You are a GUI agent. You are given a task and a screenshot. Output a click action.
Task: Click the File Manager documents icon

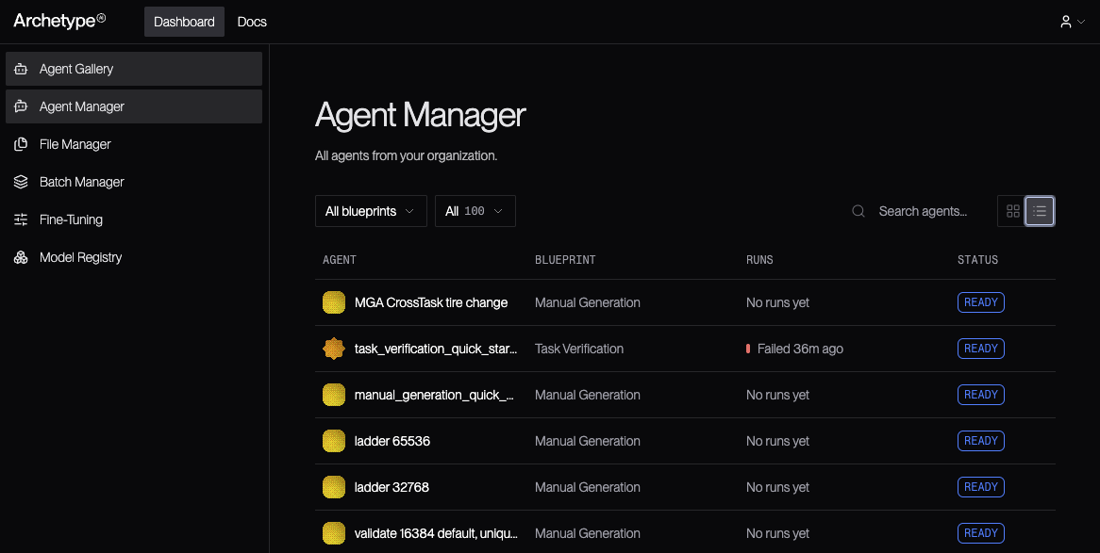pyautogui.click(x=21, y=144)
